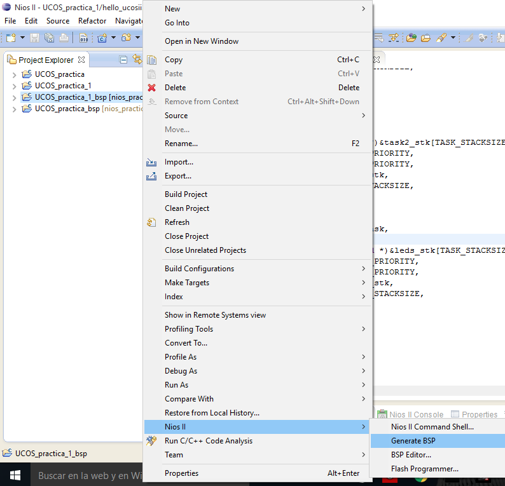Select UCOS_practica_bsp project in explorer

(x=67, y=109)
